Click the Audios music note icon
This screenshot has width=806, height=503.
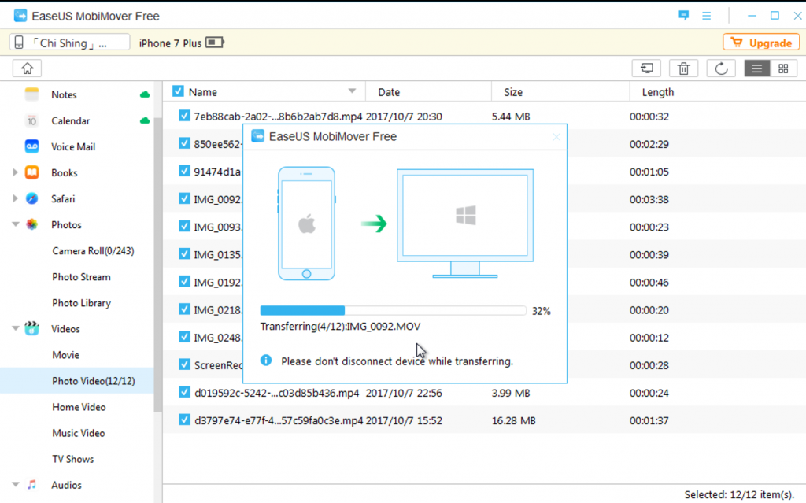click(31, 484)
